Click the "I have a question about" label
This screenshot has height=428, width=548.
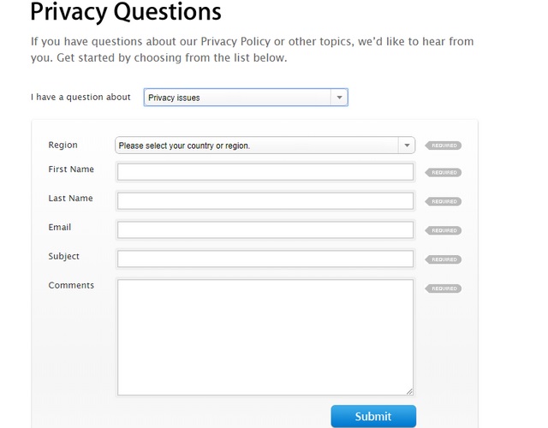(x=80, y=97)
